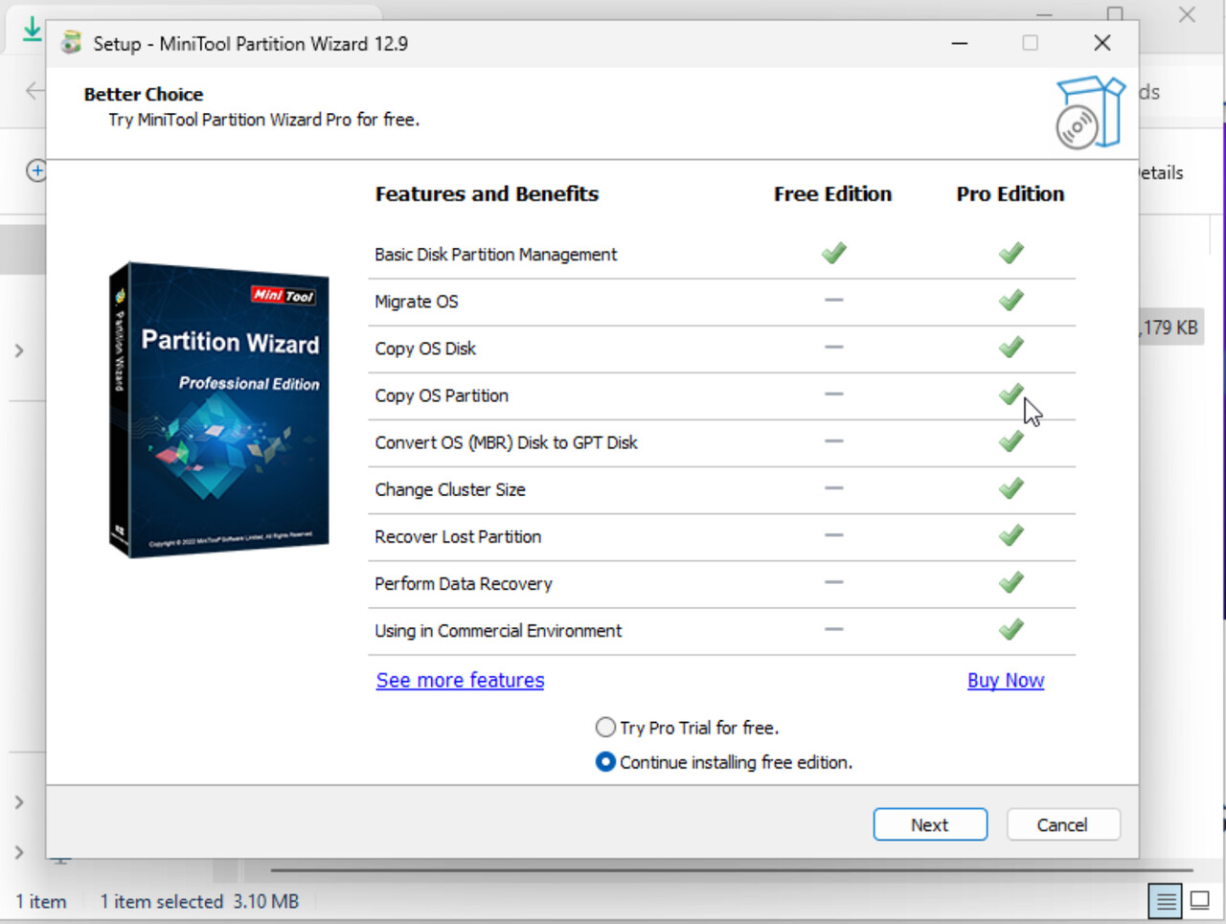Expand the upper navigation pane chevron
This screenshot has width=1226, height=924.
(19, 351)
